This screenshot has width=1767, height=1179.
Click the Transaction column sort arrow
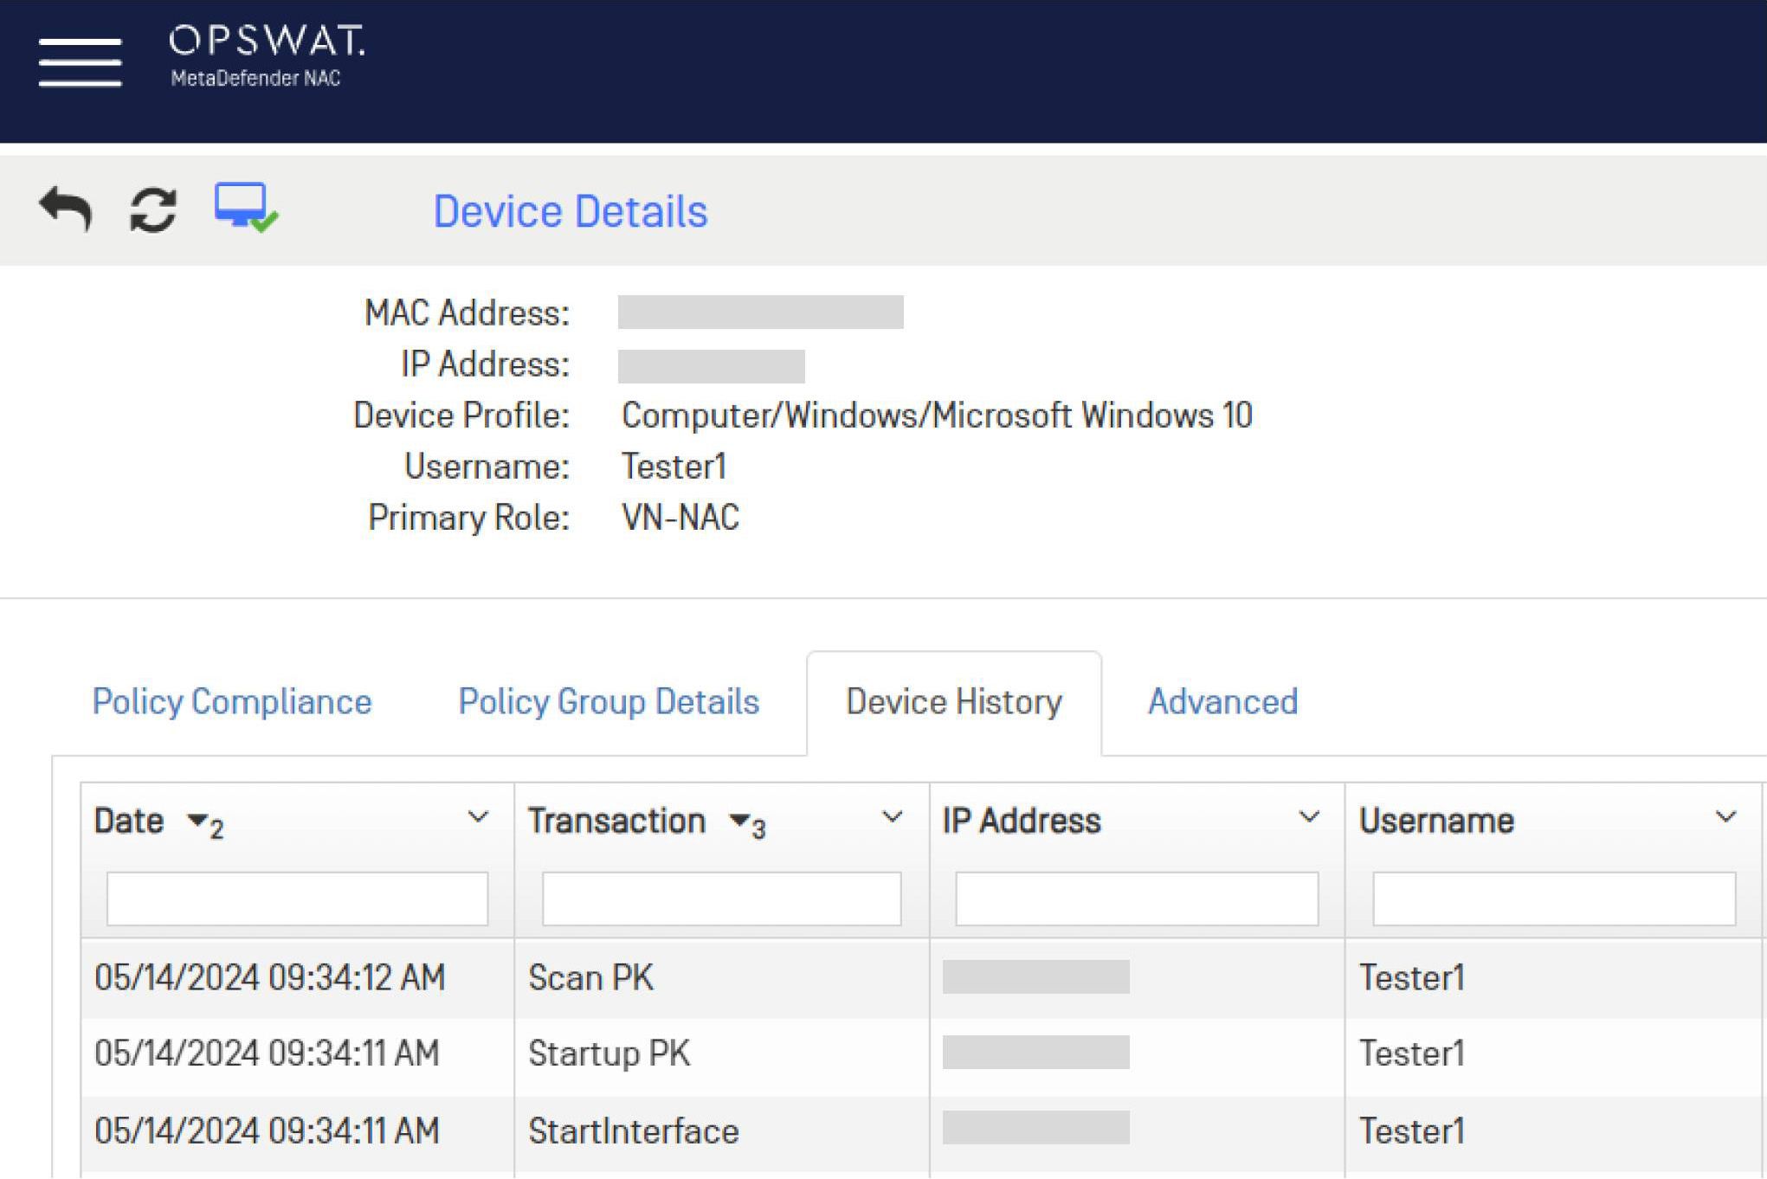click(x=739, y=820)
